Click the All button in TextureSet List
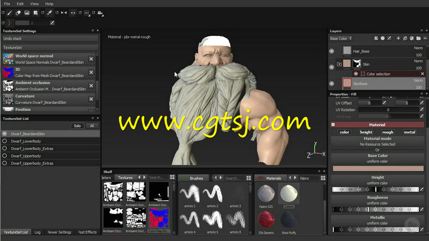The width and height of the screenshot is (429, 241). click(92, 126)
